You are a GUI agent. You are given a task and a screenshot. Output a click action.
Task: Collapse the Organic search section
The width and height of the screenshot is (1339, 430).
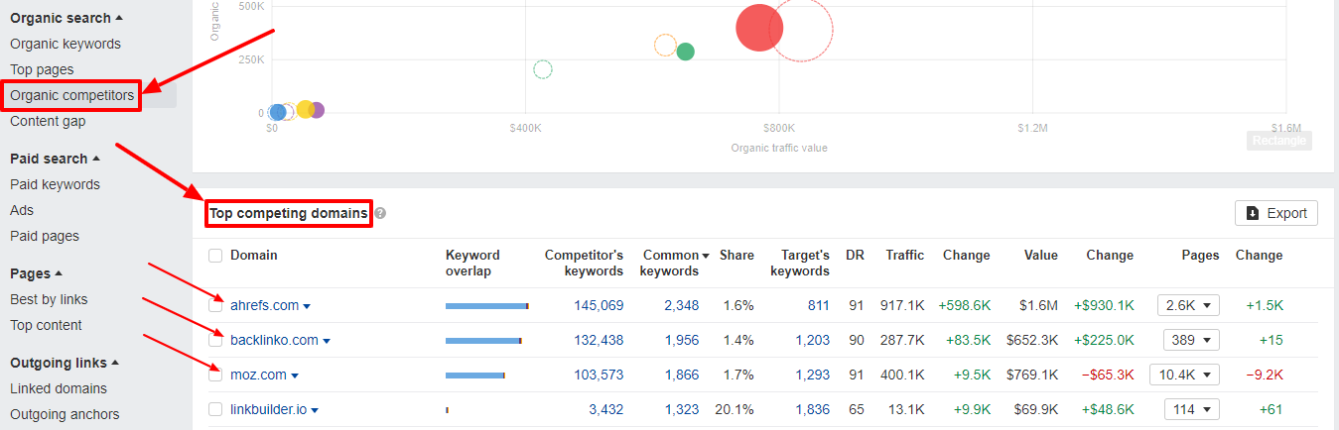point(67,18)
